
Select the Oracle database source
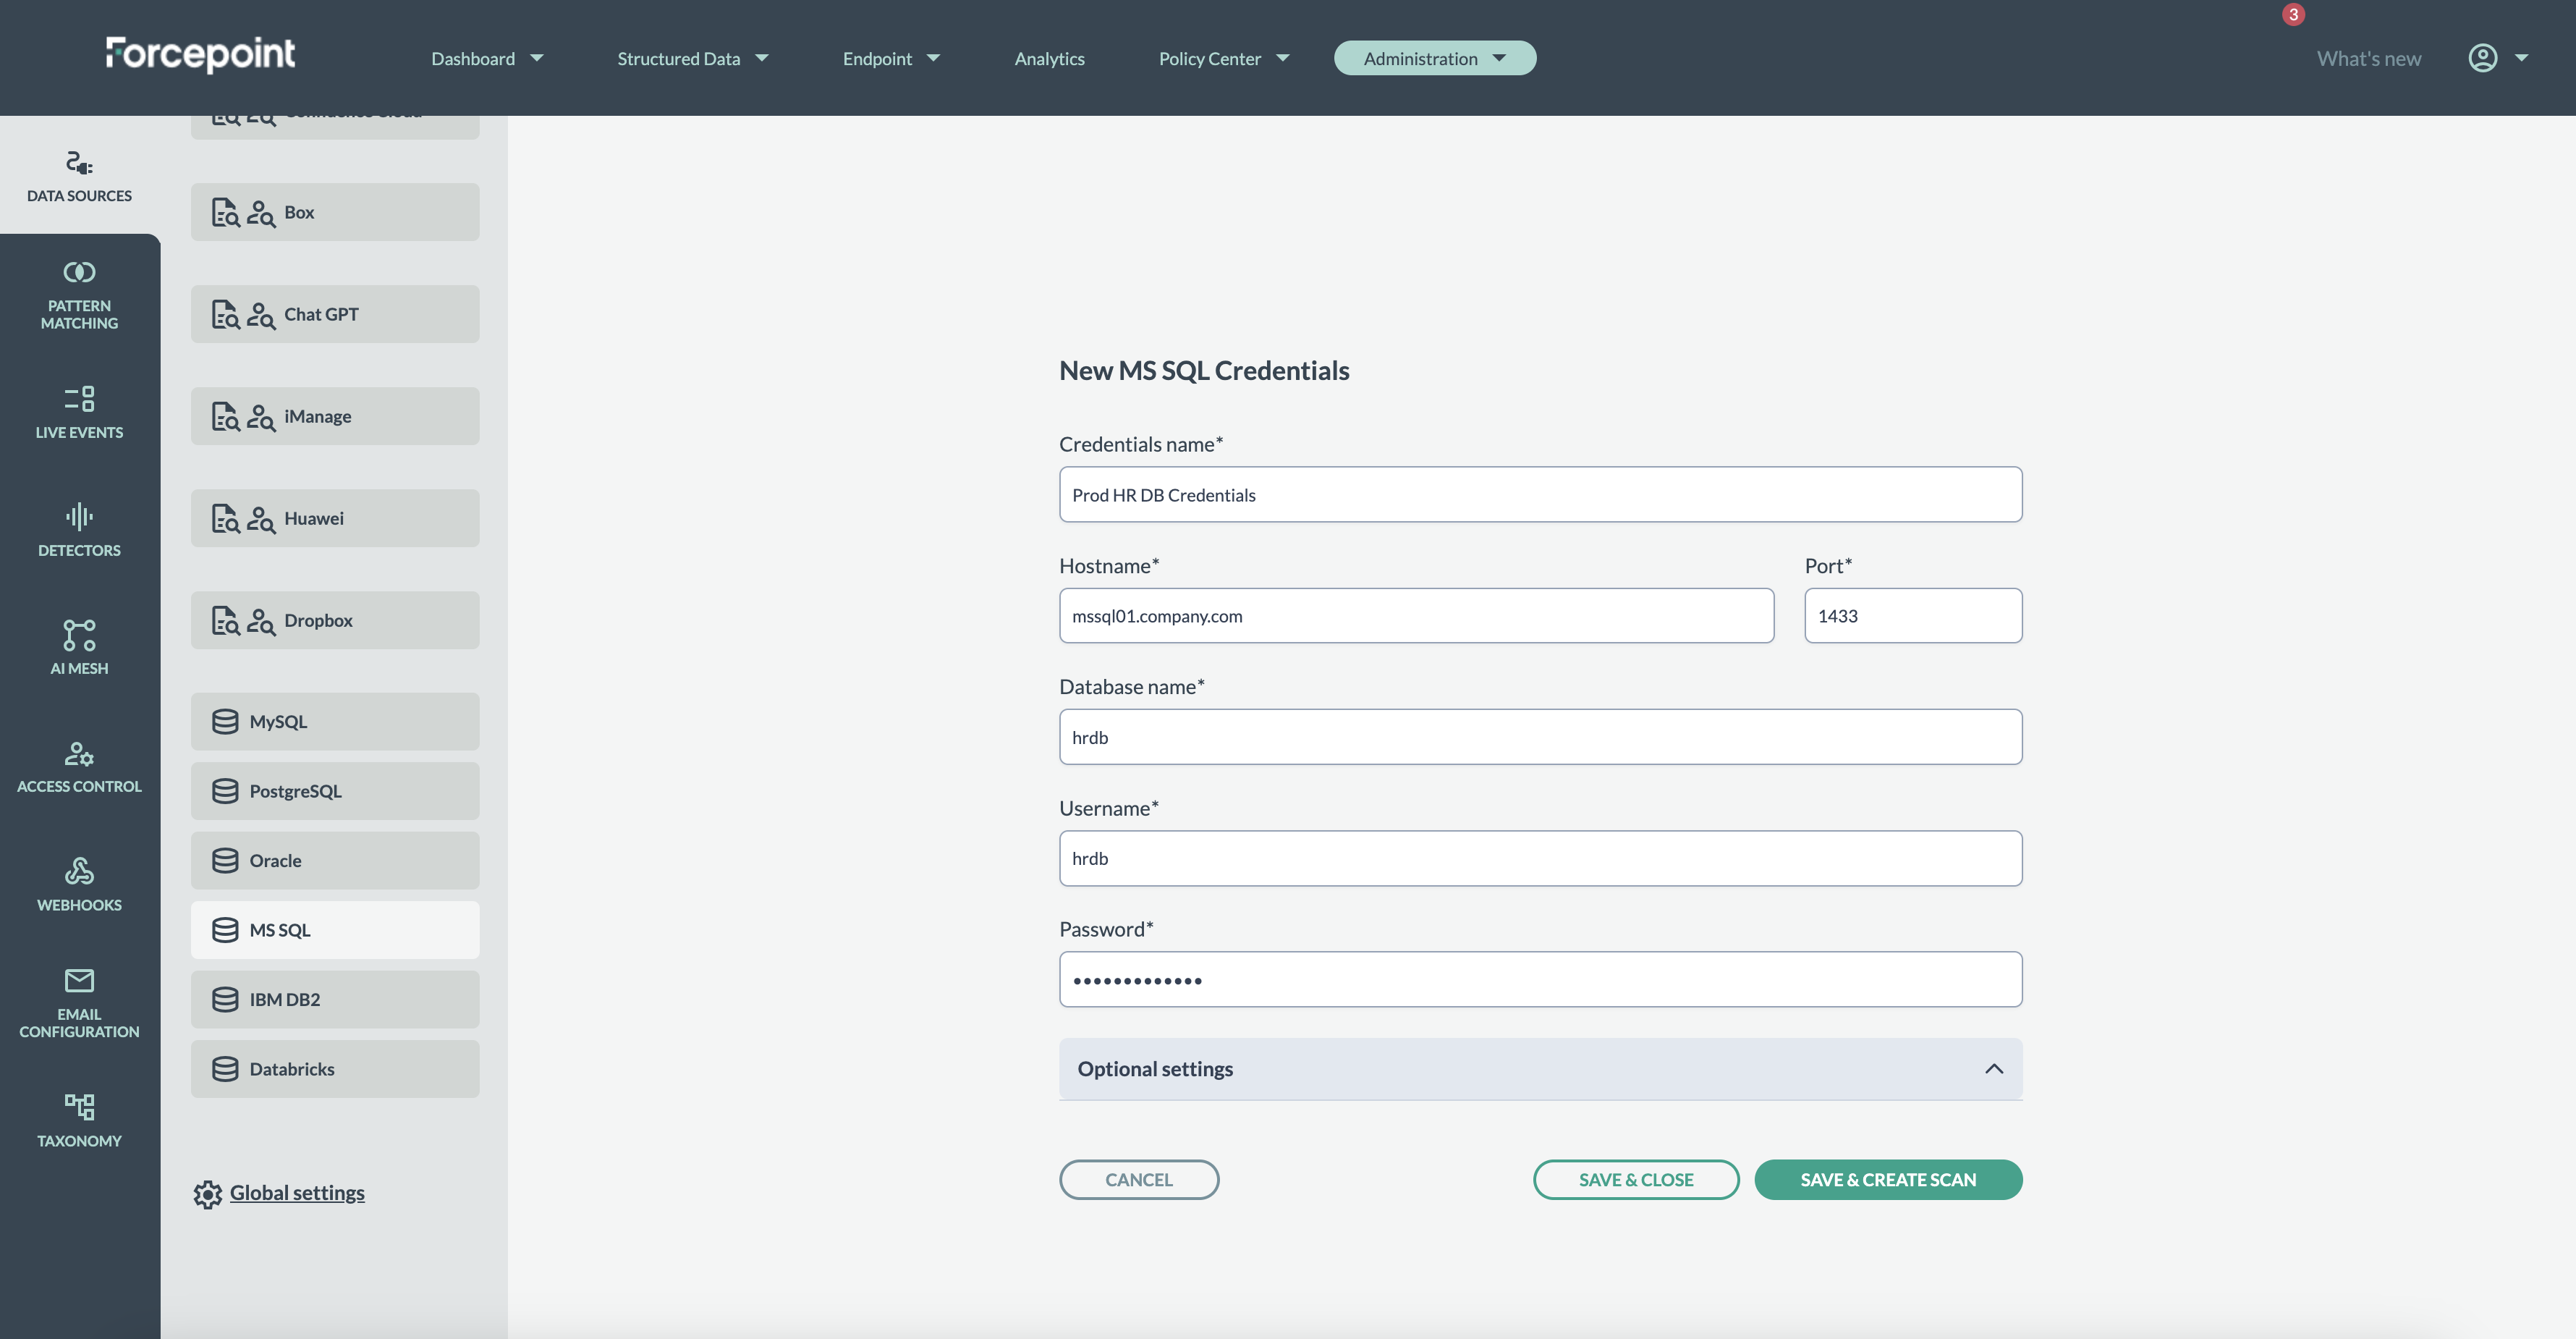[x=334, y=860]
